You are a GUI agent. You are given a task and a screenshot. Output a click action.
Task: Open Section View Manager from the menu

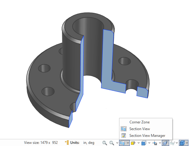point(147,136)
